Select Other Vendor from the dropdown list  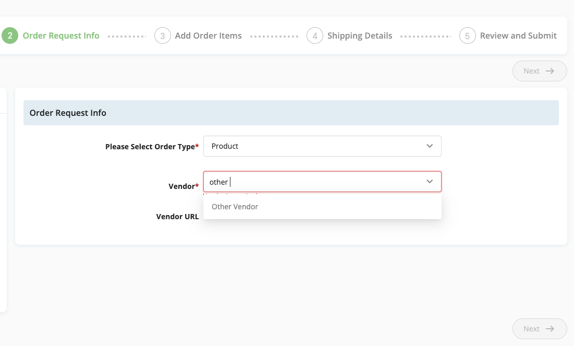(x=323, y=207)
